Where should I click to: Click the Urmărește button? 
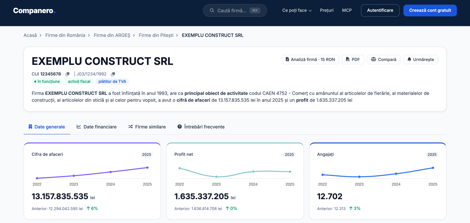[x=421, y=59]
